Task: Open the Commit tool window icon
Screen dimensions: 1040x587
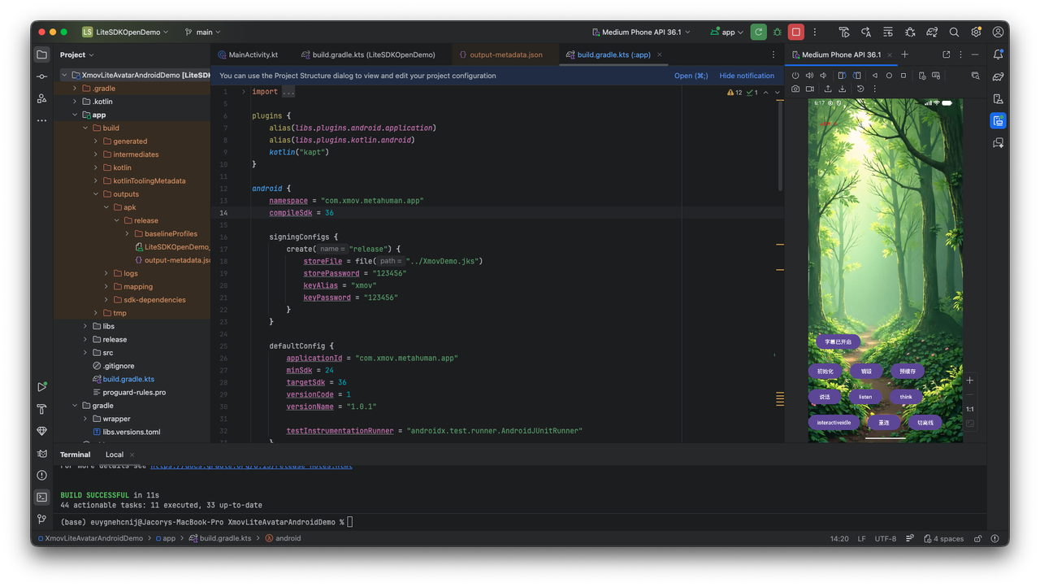Action: 41,76
